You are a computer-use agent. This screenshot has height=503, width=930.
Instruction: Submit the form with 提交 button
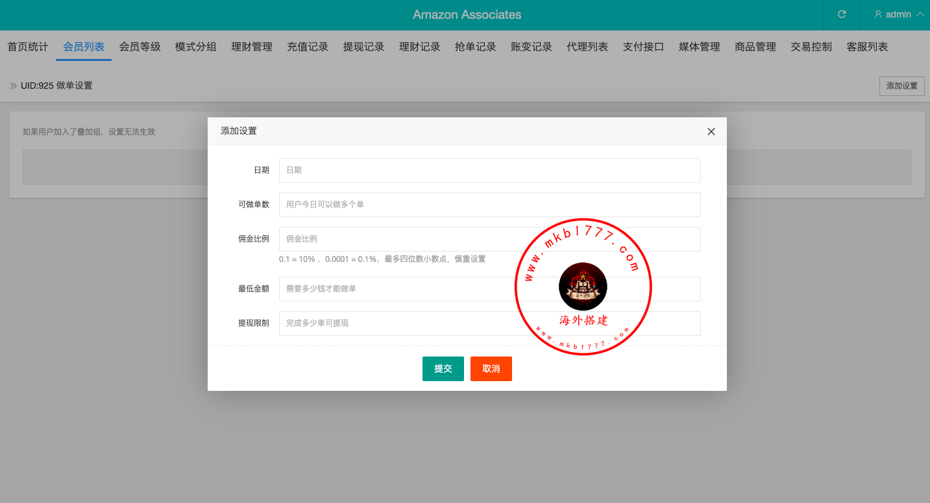click(x=443, y=369)
